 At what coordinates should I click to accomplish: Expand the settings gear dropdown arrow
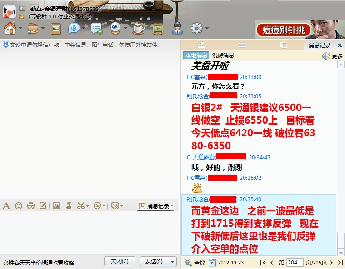[x=207, y=29]
